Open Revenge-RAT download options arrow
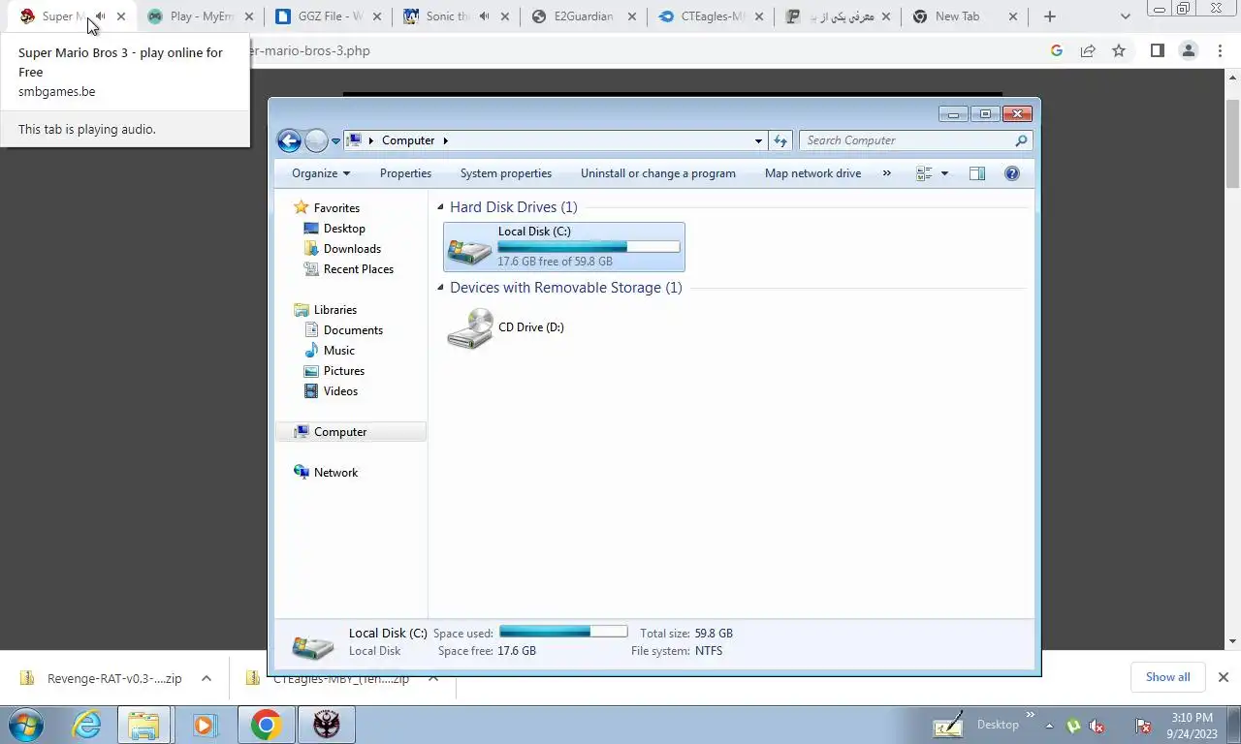Image resolution: width=1241 pixels, height=744 pixels. 207,678
